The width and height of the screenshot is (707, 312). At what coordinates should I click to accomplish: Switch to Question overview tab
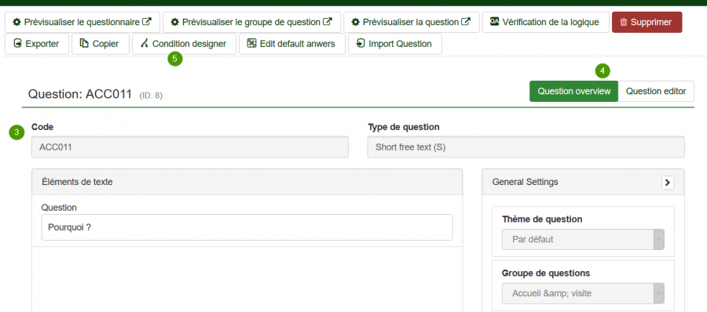(574, 92)
